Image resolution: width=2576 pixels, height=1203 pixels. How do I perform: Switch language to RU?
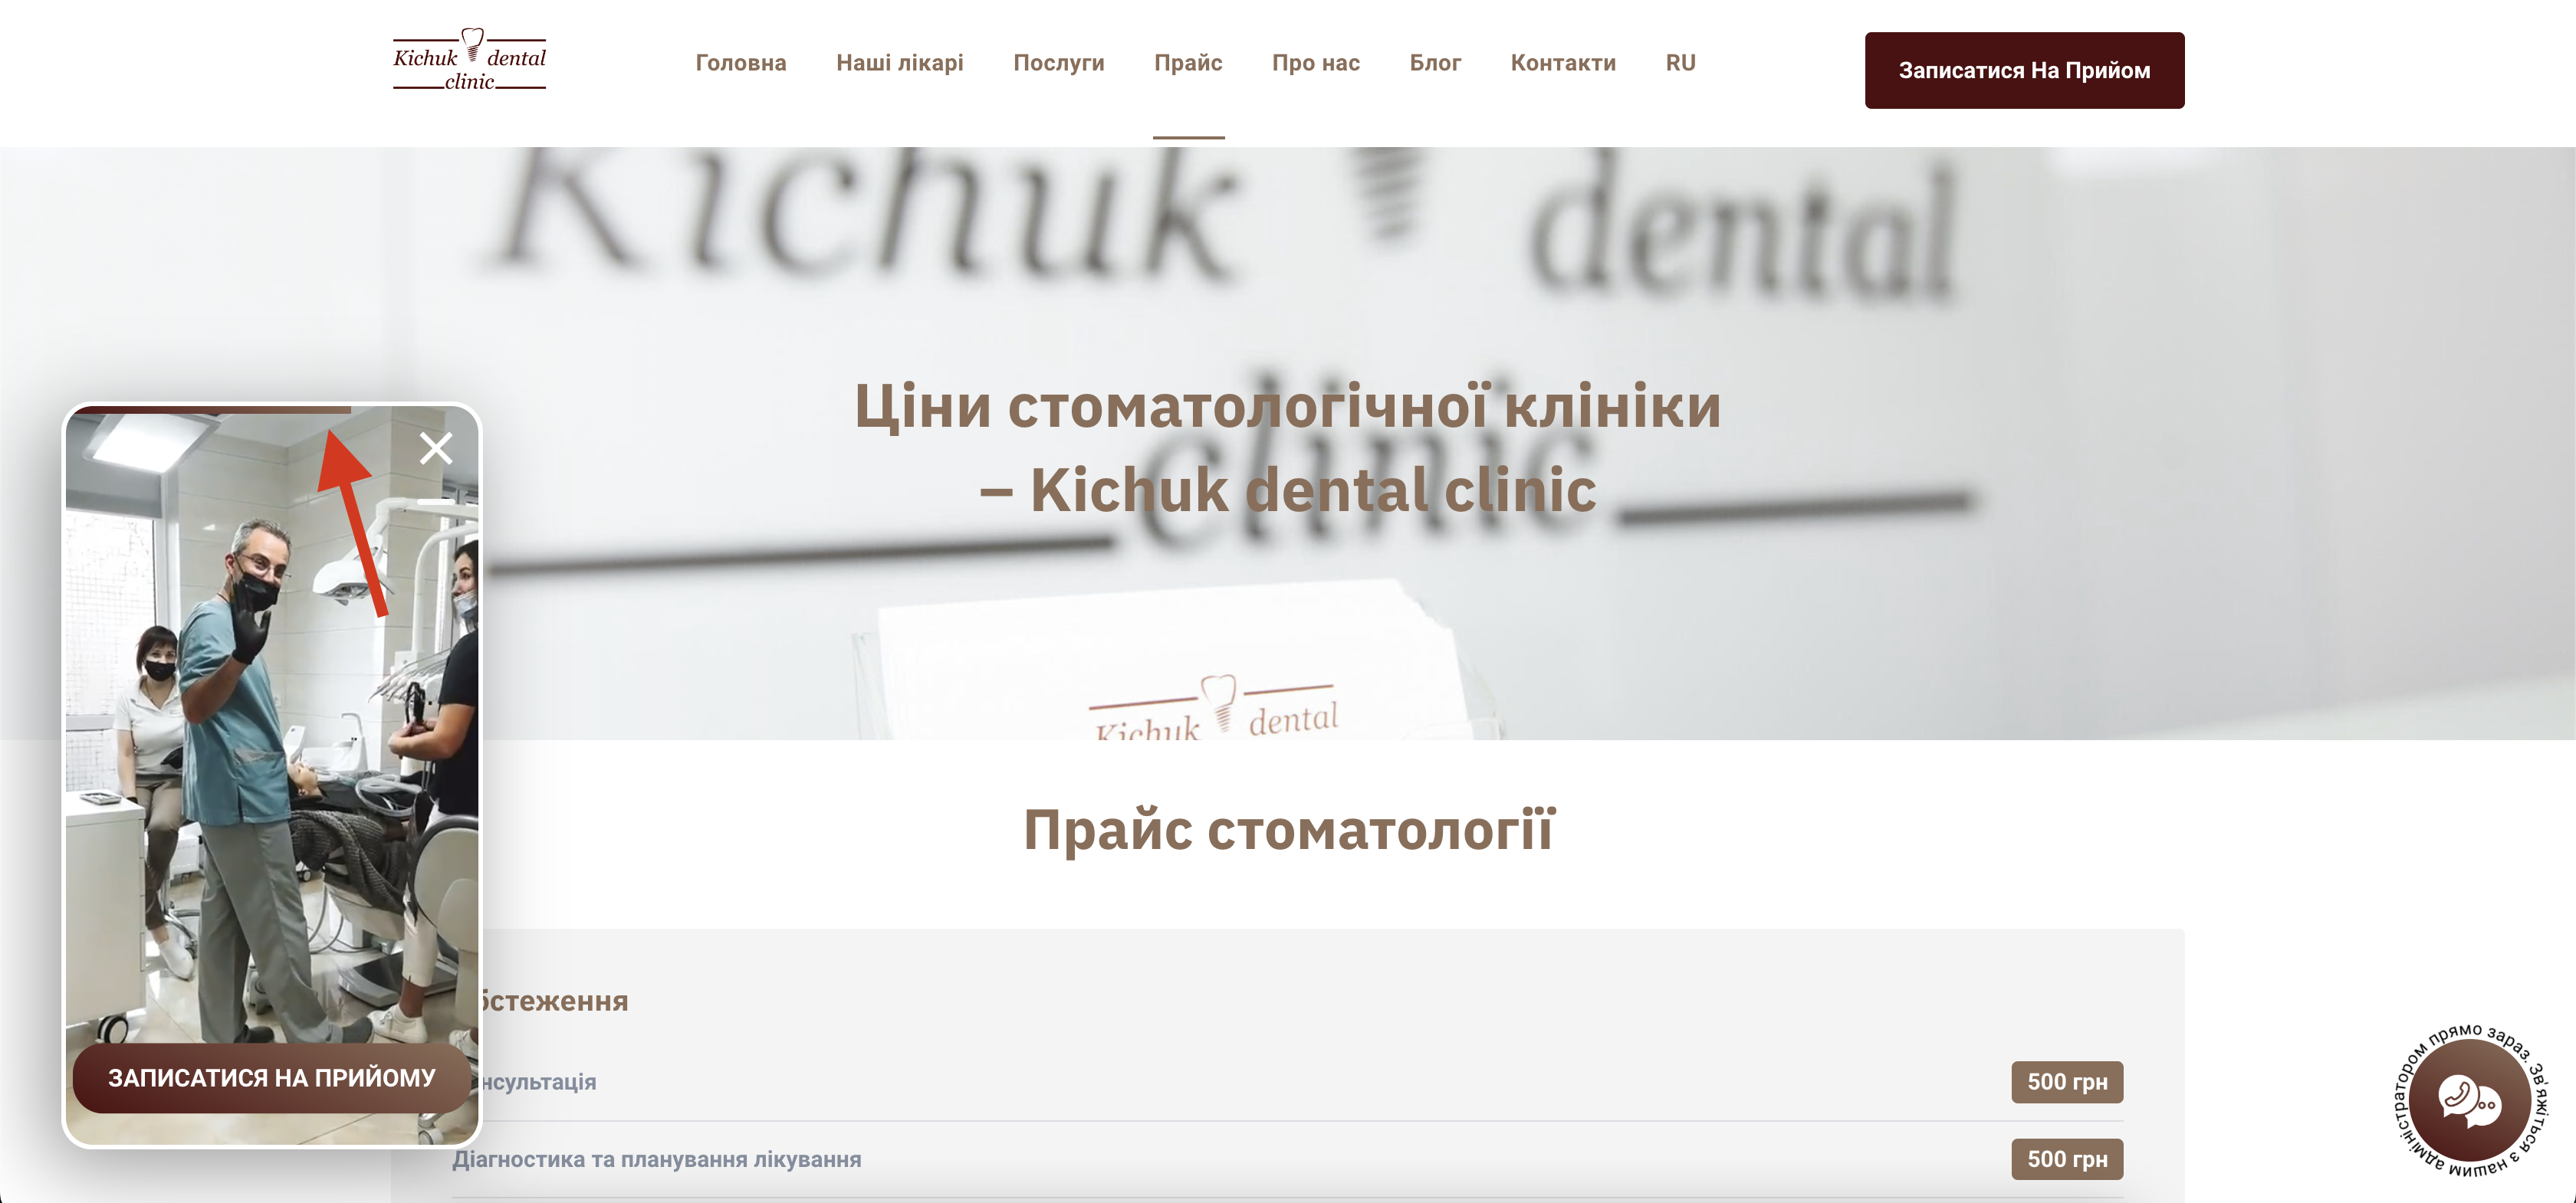tap(1680, 62)
